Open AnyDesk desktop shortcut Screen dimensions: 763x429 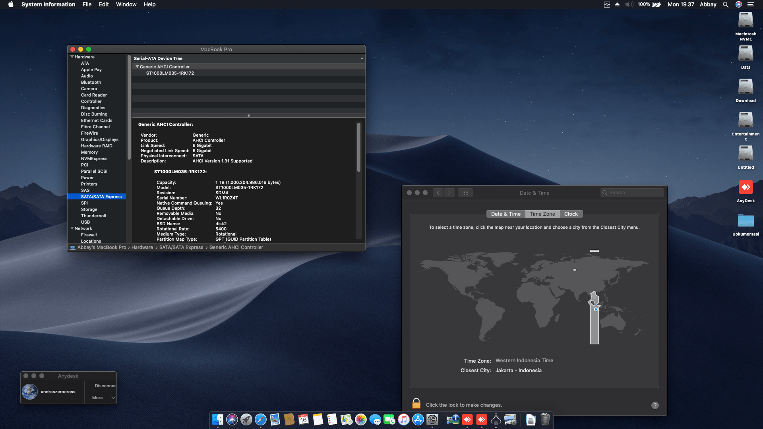(x=746, y=187)
